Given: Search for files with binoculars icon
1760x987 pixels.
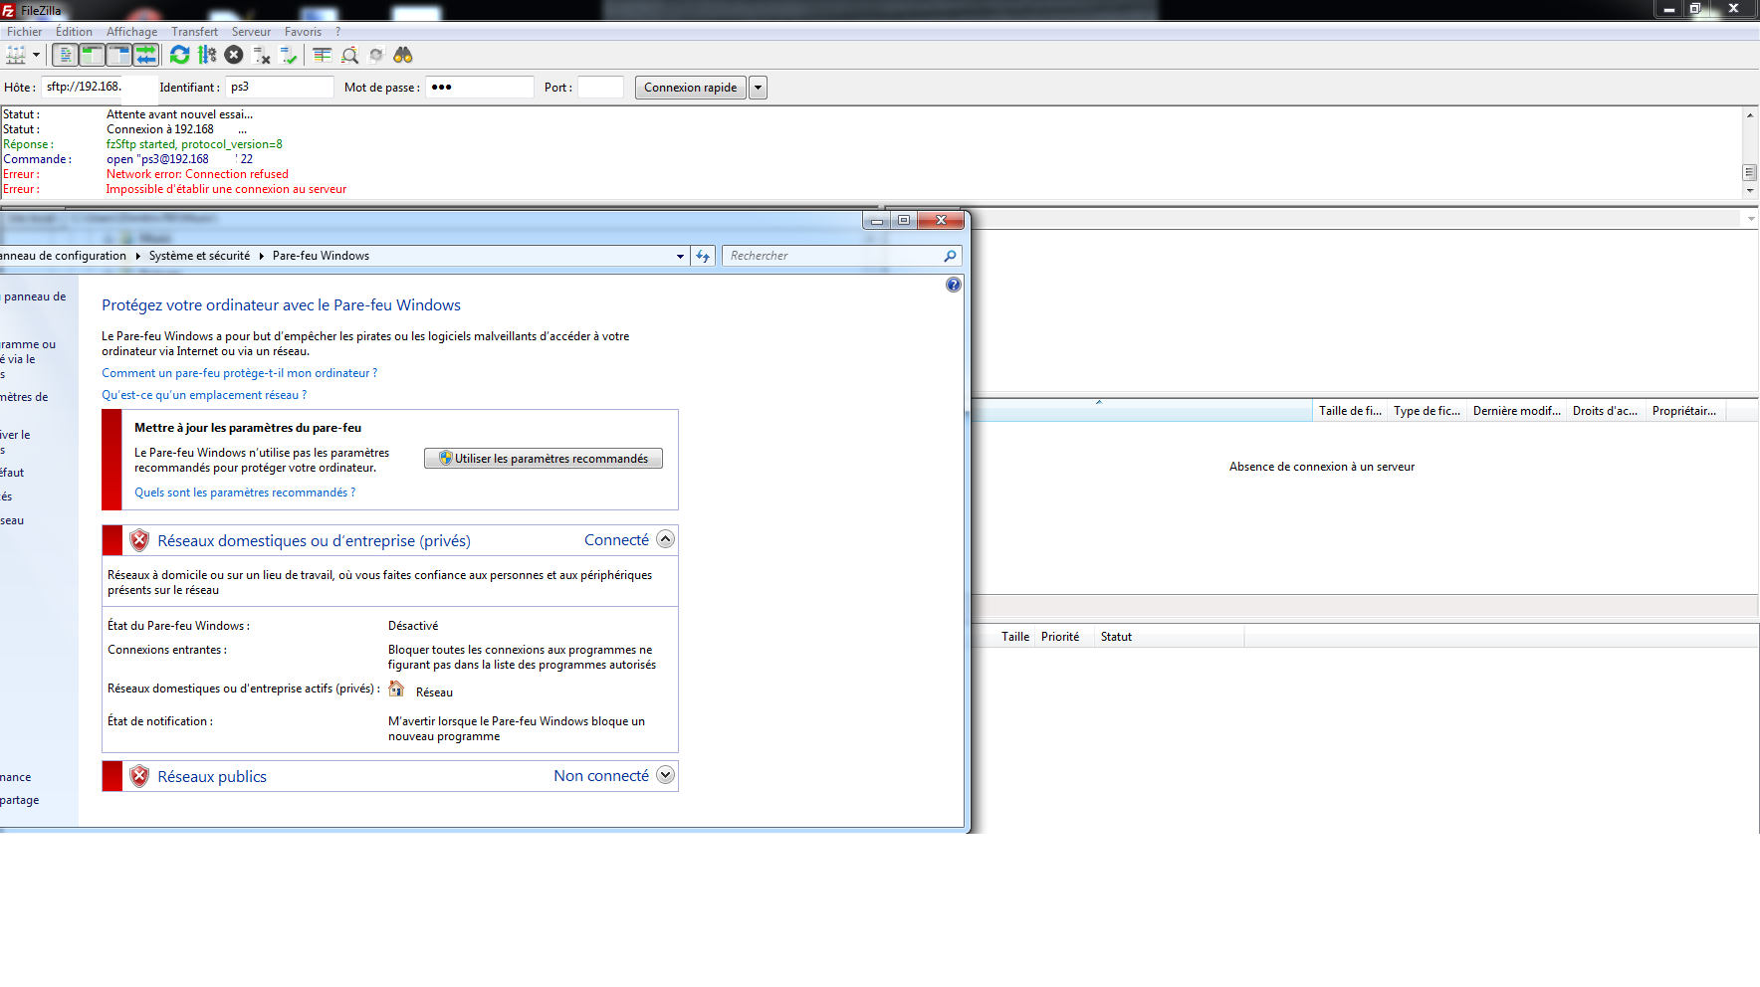Looking at the screenshot, I should point(403,55).
